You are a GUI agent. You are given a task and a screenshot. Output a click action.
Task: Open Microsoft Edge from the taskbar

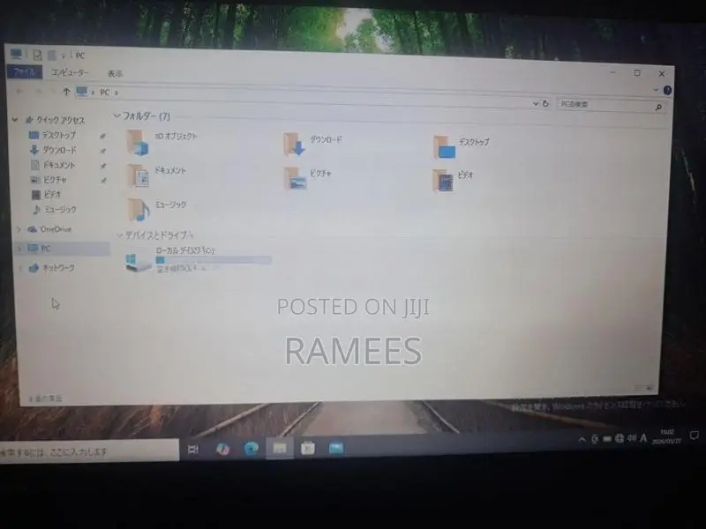click(252, 449)
